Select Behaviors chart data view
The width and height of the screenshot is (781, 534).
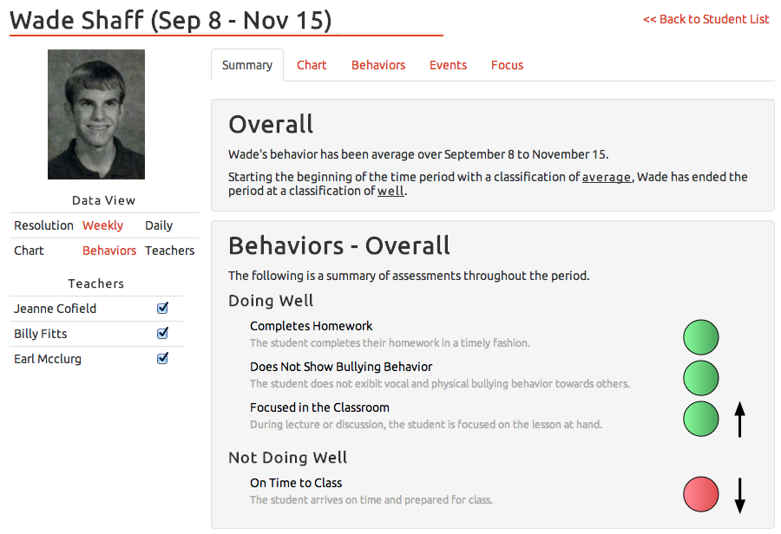(109, 251)
